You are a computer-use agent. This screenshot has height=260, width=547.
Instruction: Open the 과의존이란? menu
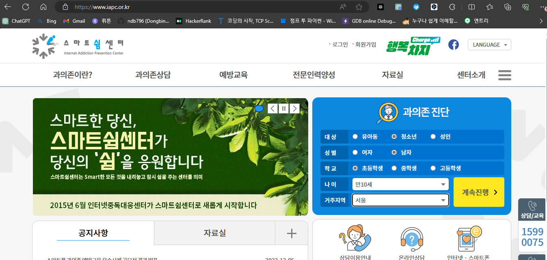coord(72,75)
